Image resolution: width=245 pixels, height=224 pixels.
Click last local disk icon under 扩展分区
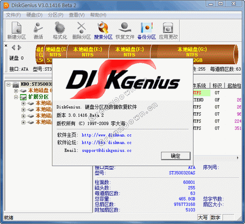31,122
